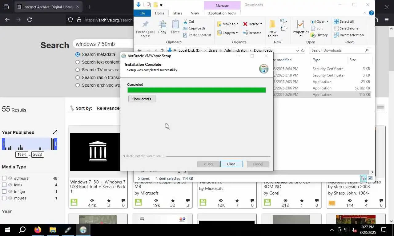Select Search TV news captions radio
The height and width of the screenshot is (236, 394).
pyautogui.click(x=78, y=70)
